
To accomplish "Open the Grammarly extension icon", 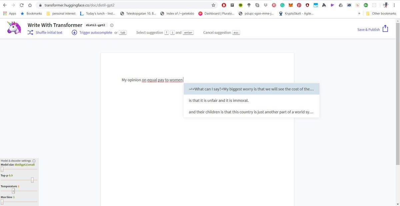I will pyautogui.click(x=282, y=5).
